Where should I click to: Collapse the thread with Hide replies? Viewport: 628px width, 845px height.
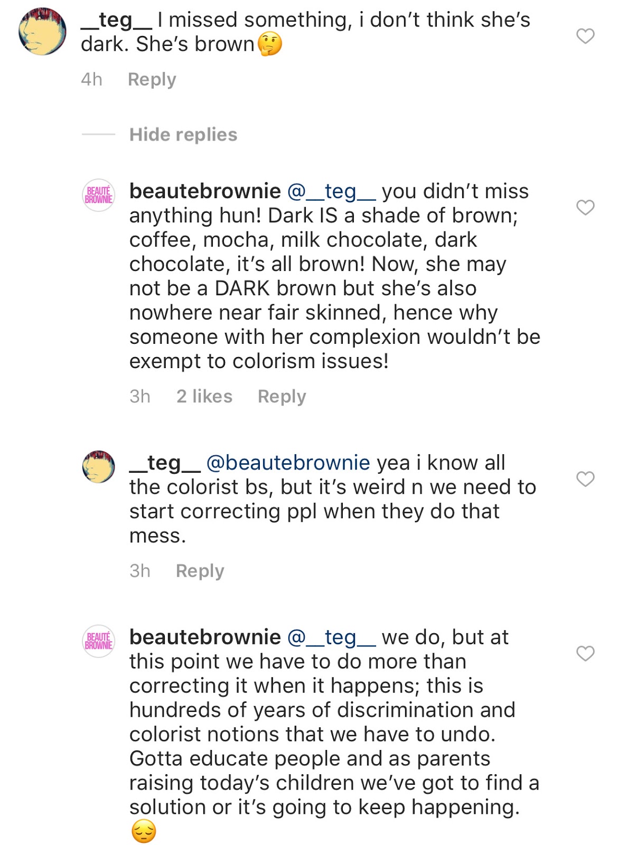tap(183, 135)
